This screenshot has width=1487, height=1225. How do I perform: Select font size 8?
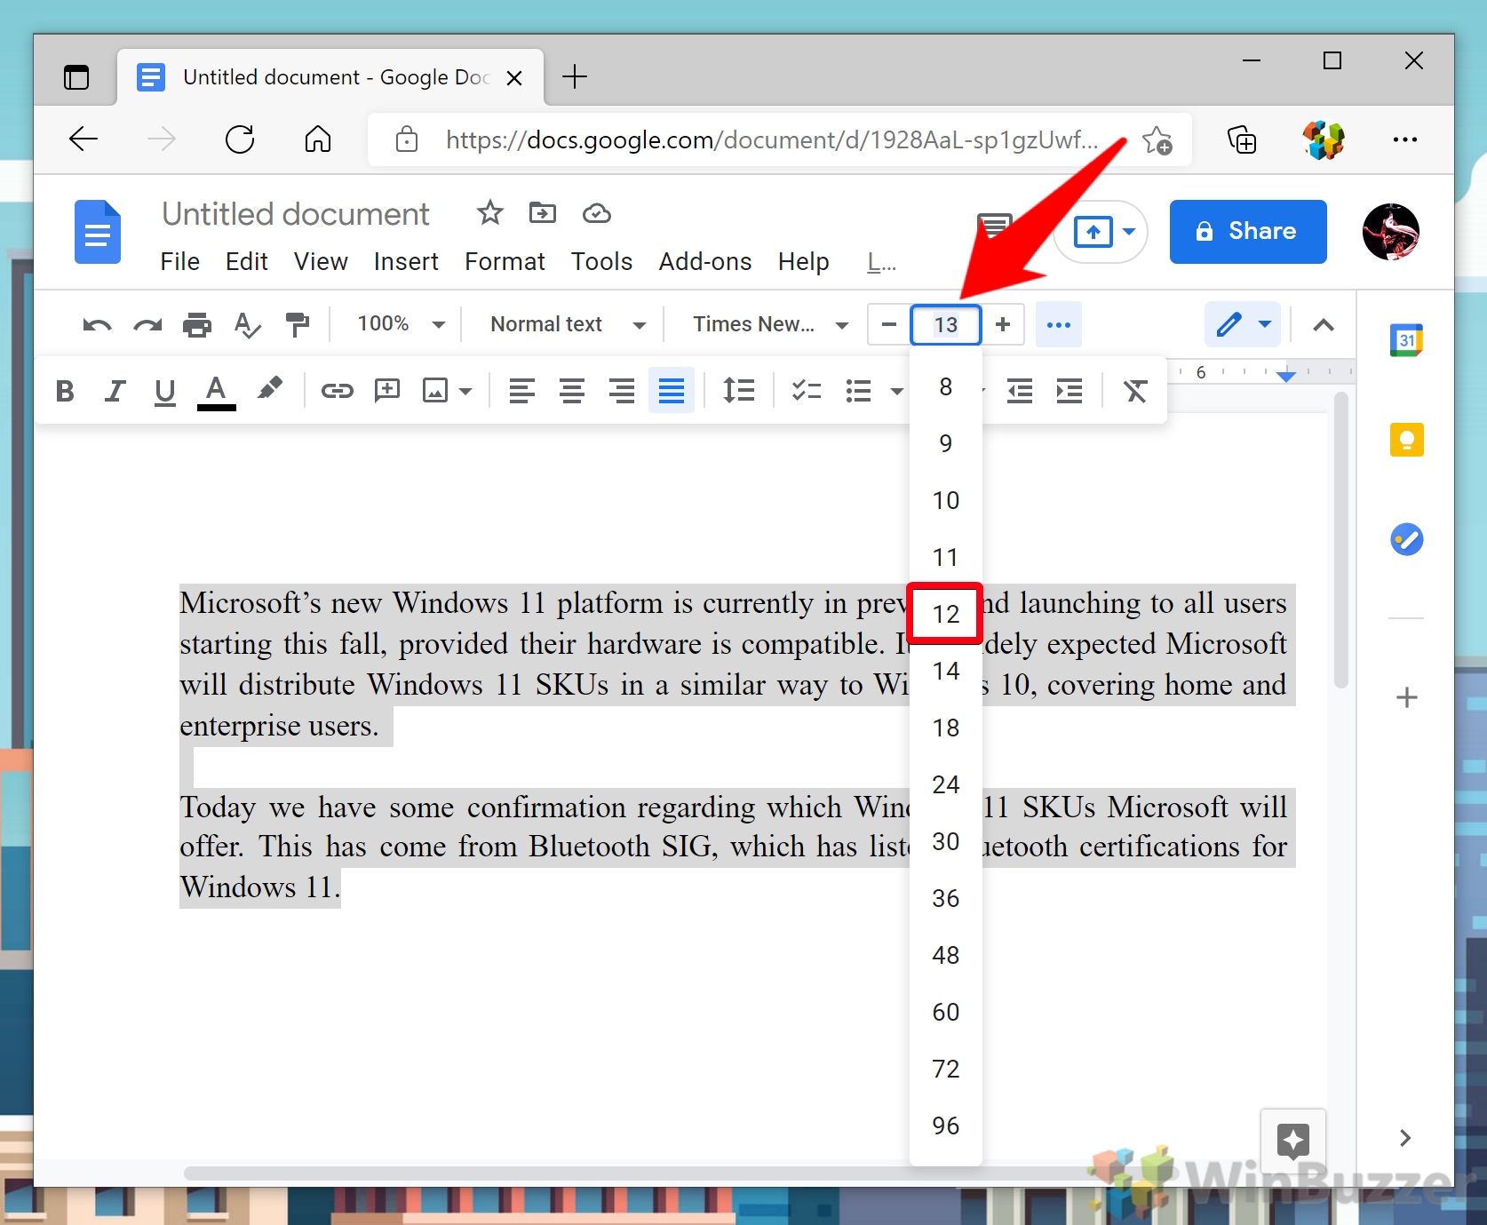946,387
